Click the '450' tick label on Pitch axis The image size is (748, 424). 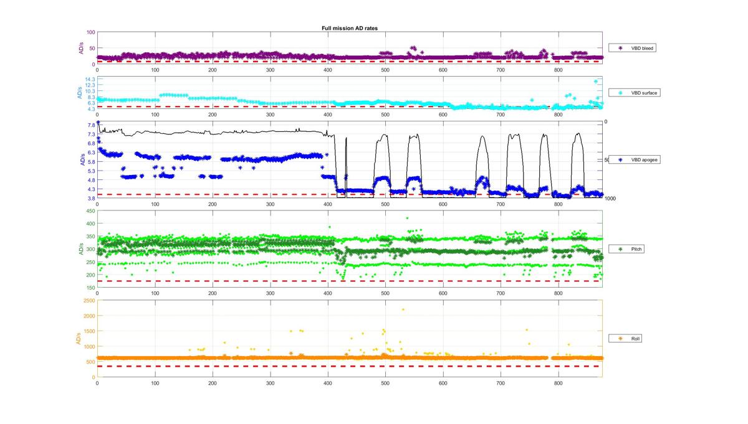tap(91, 210)
